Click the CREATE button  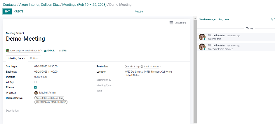click(x=19, y=12)
